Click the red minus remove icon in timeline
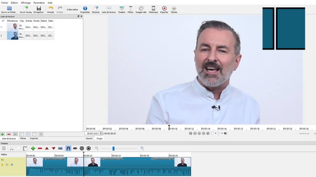Screen dimensions: 316x177 pos(40,148)
